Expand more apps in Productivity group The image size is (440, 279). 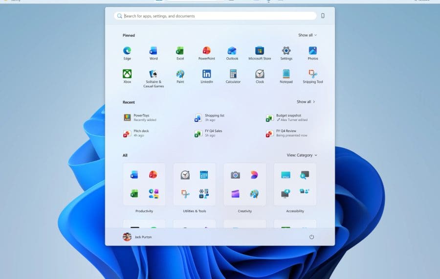point(153,193)
